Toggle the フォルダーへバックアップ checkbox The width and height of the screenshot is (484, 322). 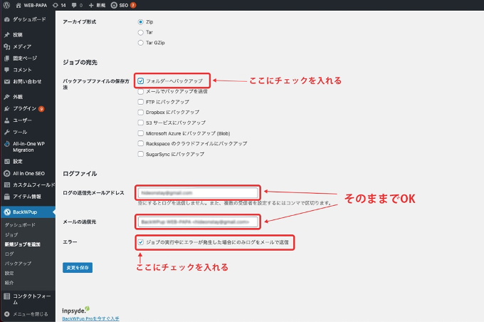tap(141, 81)
